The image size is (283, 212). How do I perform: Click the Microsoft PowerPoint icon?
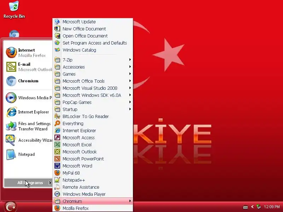[x=57, y=159]
